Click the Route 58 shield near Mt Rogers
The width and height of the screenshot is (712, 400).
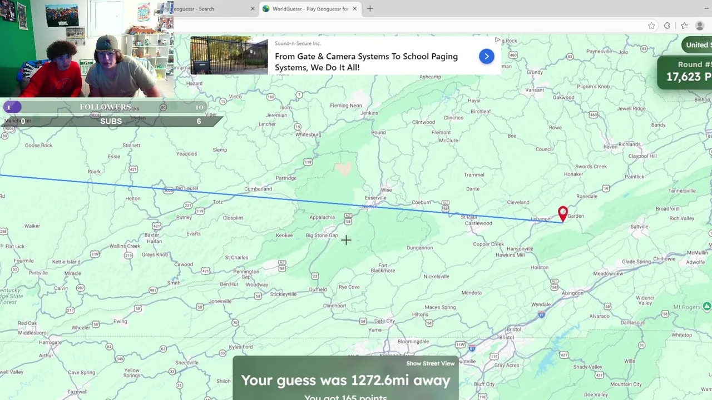coord(665,314)
